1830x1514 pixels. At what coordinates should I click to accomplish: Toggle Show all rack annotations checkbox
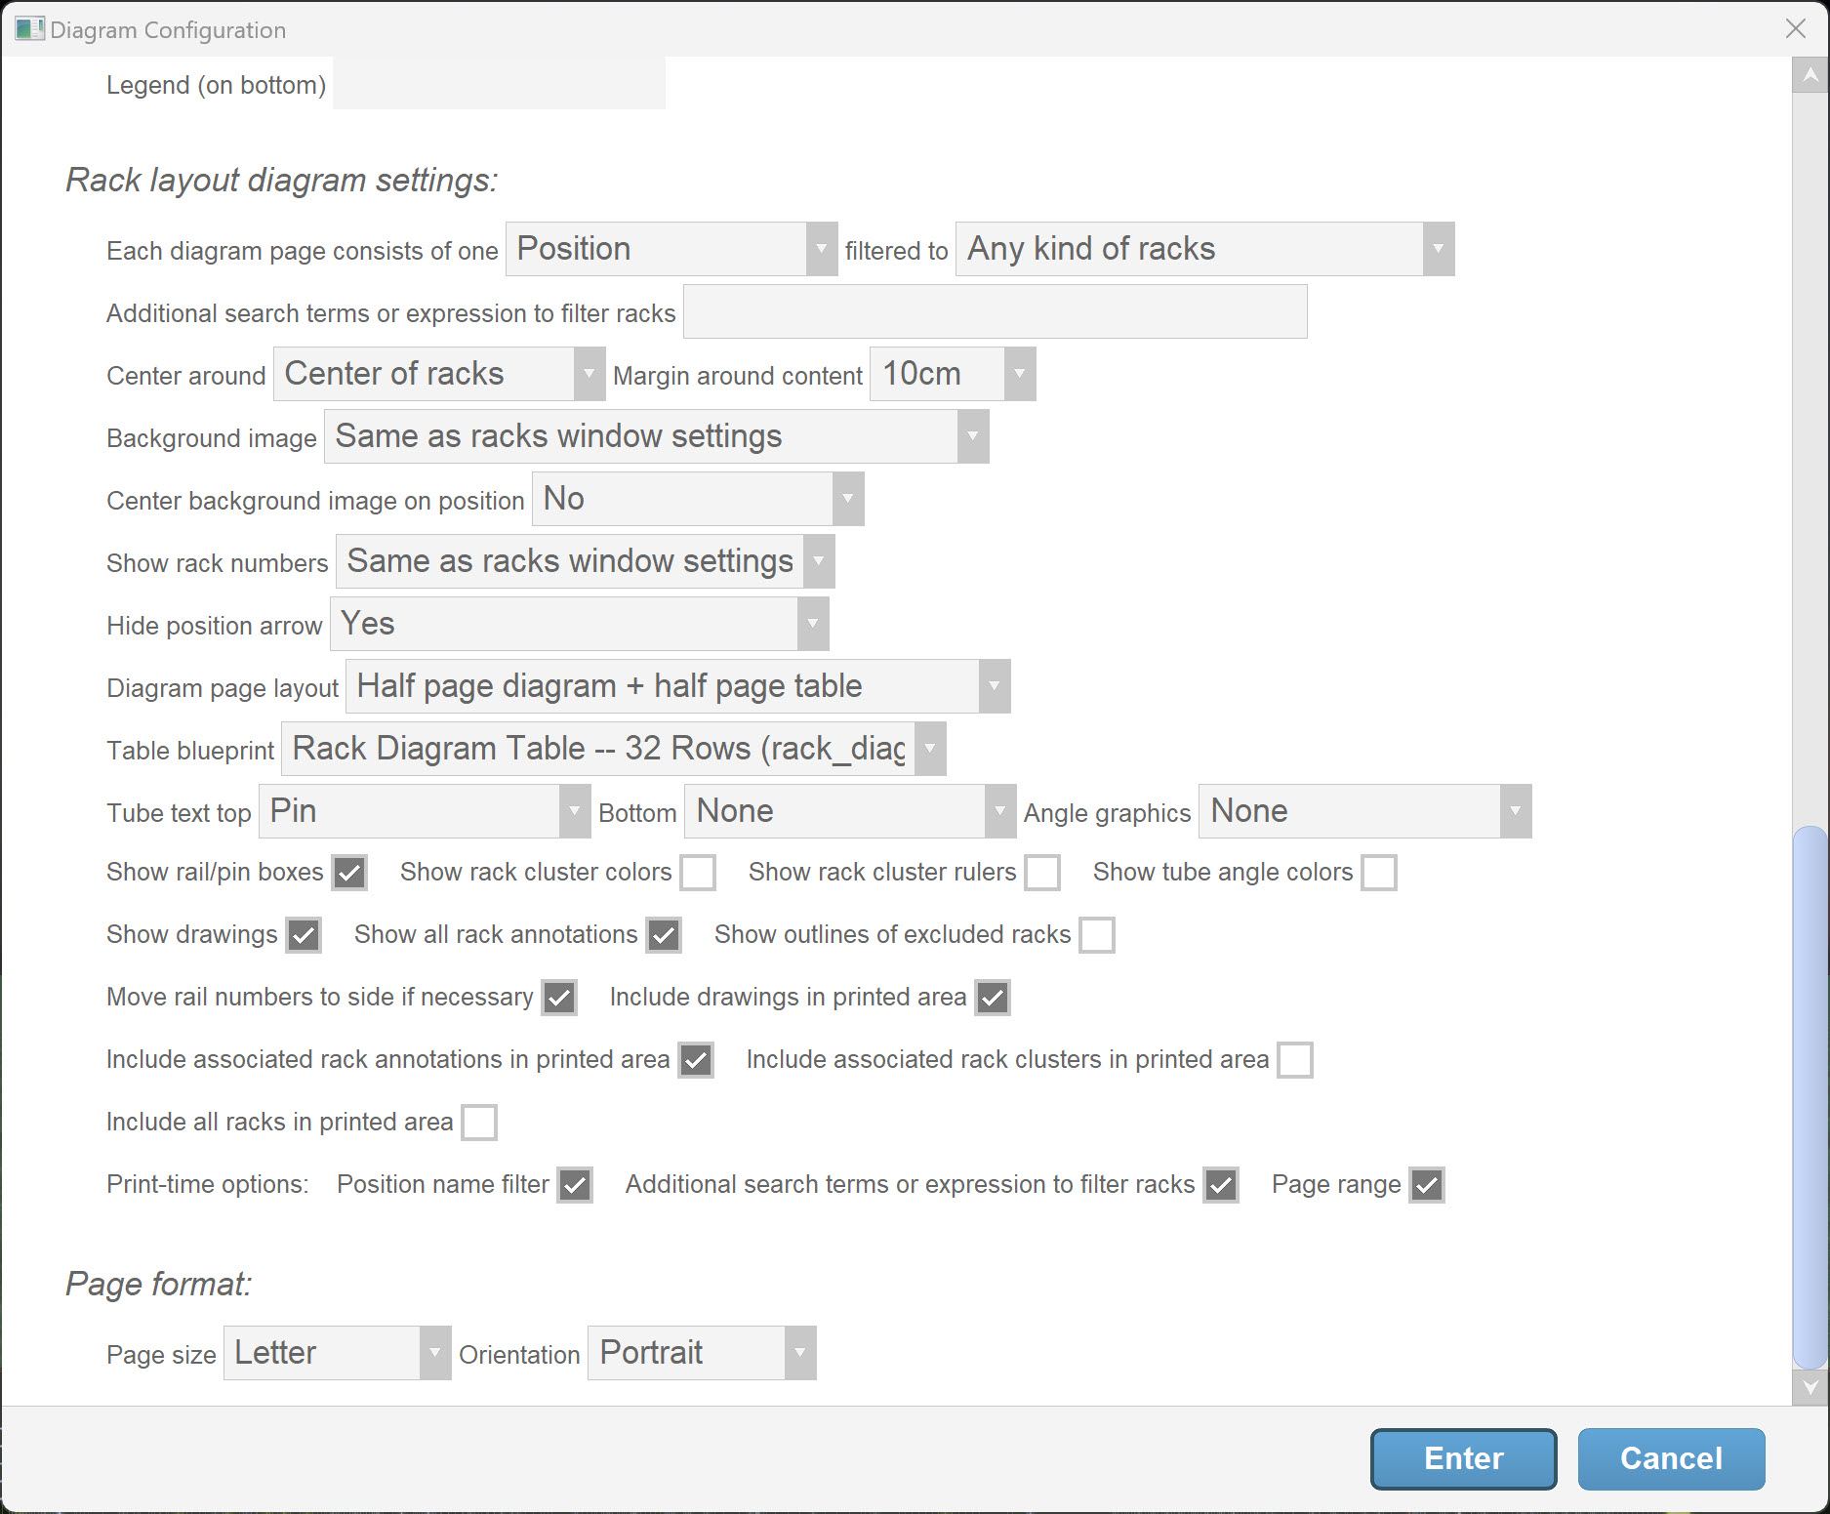tap(664, 935)
